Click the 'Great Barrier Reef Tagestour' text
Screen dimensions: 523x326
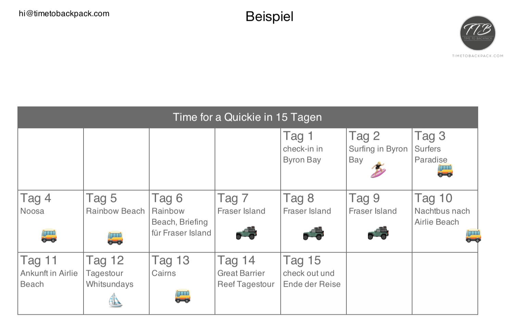[x=246, y=279]
